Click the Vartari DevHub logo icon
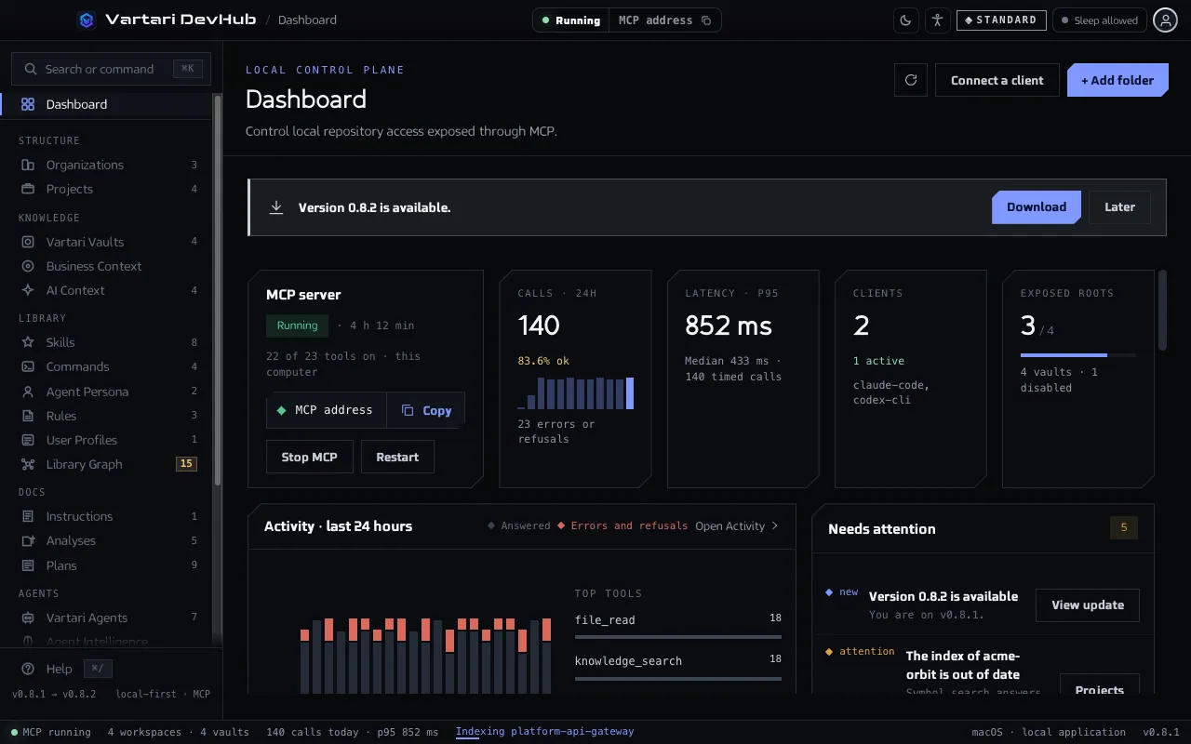This screenshot has height=744, width=1191. (87, 20)
